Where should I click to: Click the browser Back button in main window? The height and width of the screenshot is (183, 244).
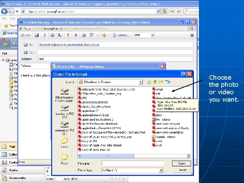click(4, 12)
